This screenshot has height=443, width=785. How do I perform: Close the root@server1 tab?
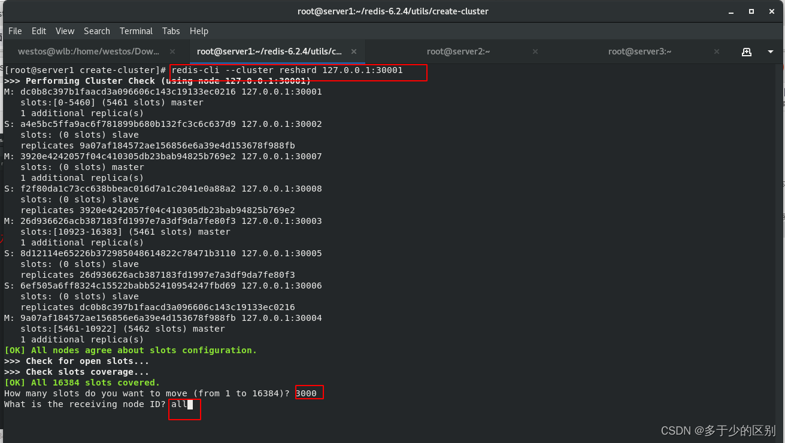pos(354,52)
